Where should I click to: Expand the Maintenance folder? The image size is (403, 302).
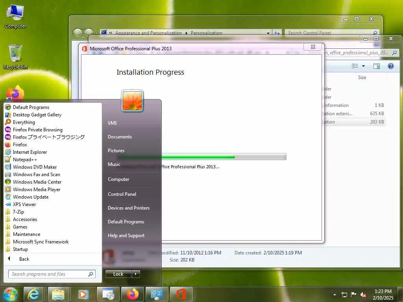(26, 234)
